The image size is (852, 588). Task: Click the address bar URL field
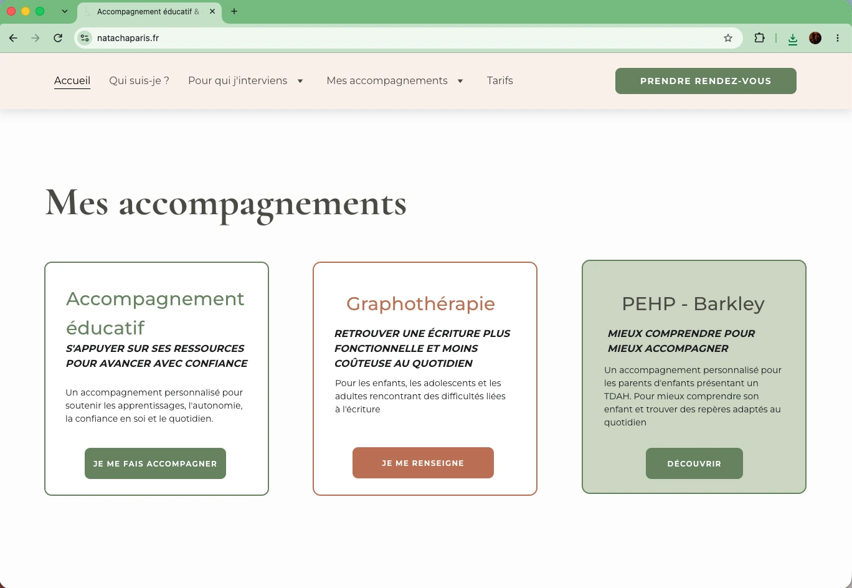coord(408,38)
